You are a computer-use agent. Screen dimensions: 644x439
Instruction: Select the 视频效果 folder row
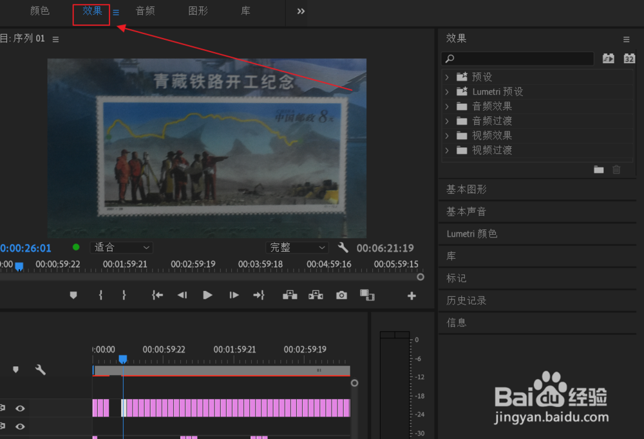coord(537,136)
